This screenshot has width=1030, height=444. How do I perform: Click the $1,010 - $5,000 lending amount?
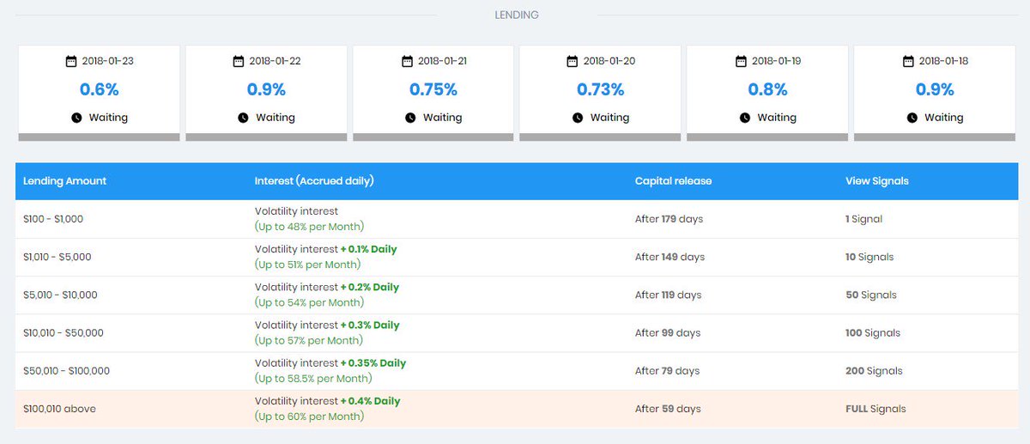[x=58, y=257]
